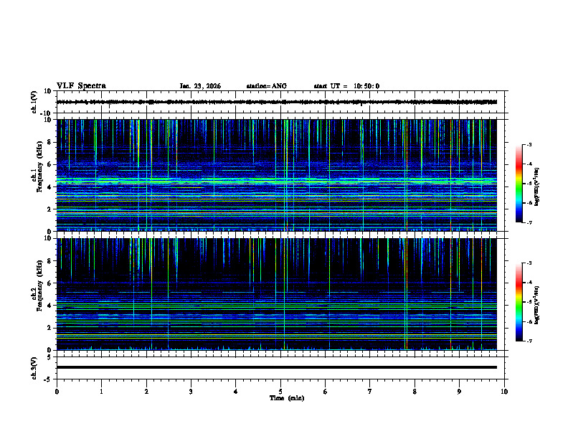Click time axis tick label "2"
The image size is (568, 439).
coord(146,392)
